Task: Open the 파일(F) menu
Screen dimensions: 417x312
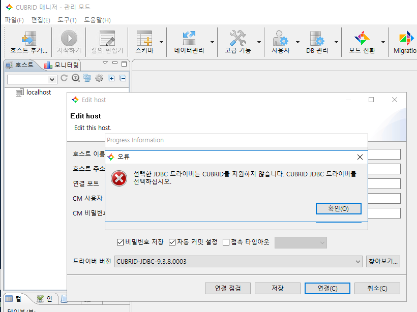Action: 14,20
